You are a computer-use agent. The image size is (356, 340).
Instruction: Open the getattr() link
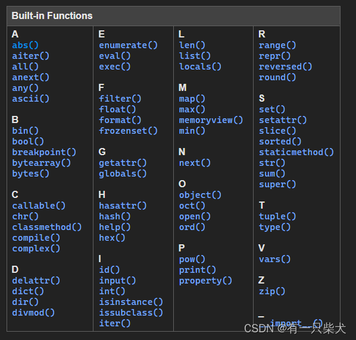tap(123, 163)
